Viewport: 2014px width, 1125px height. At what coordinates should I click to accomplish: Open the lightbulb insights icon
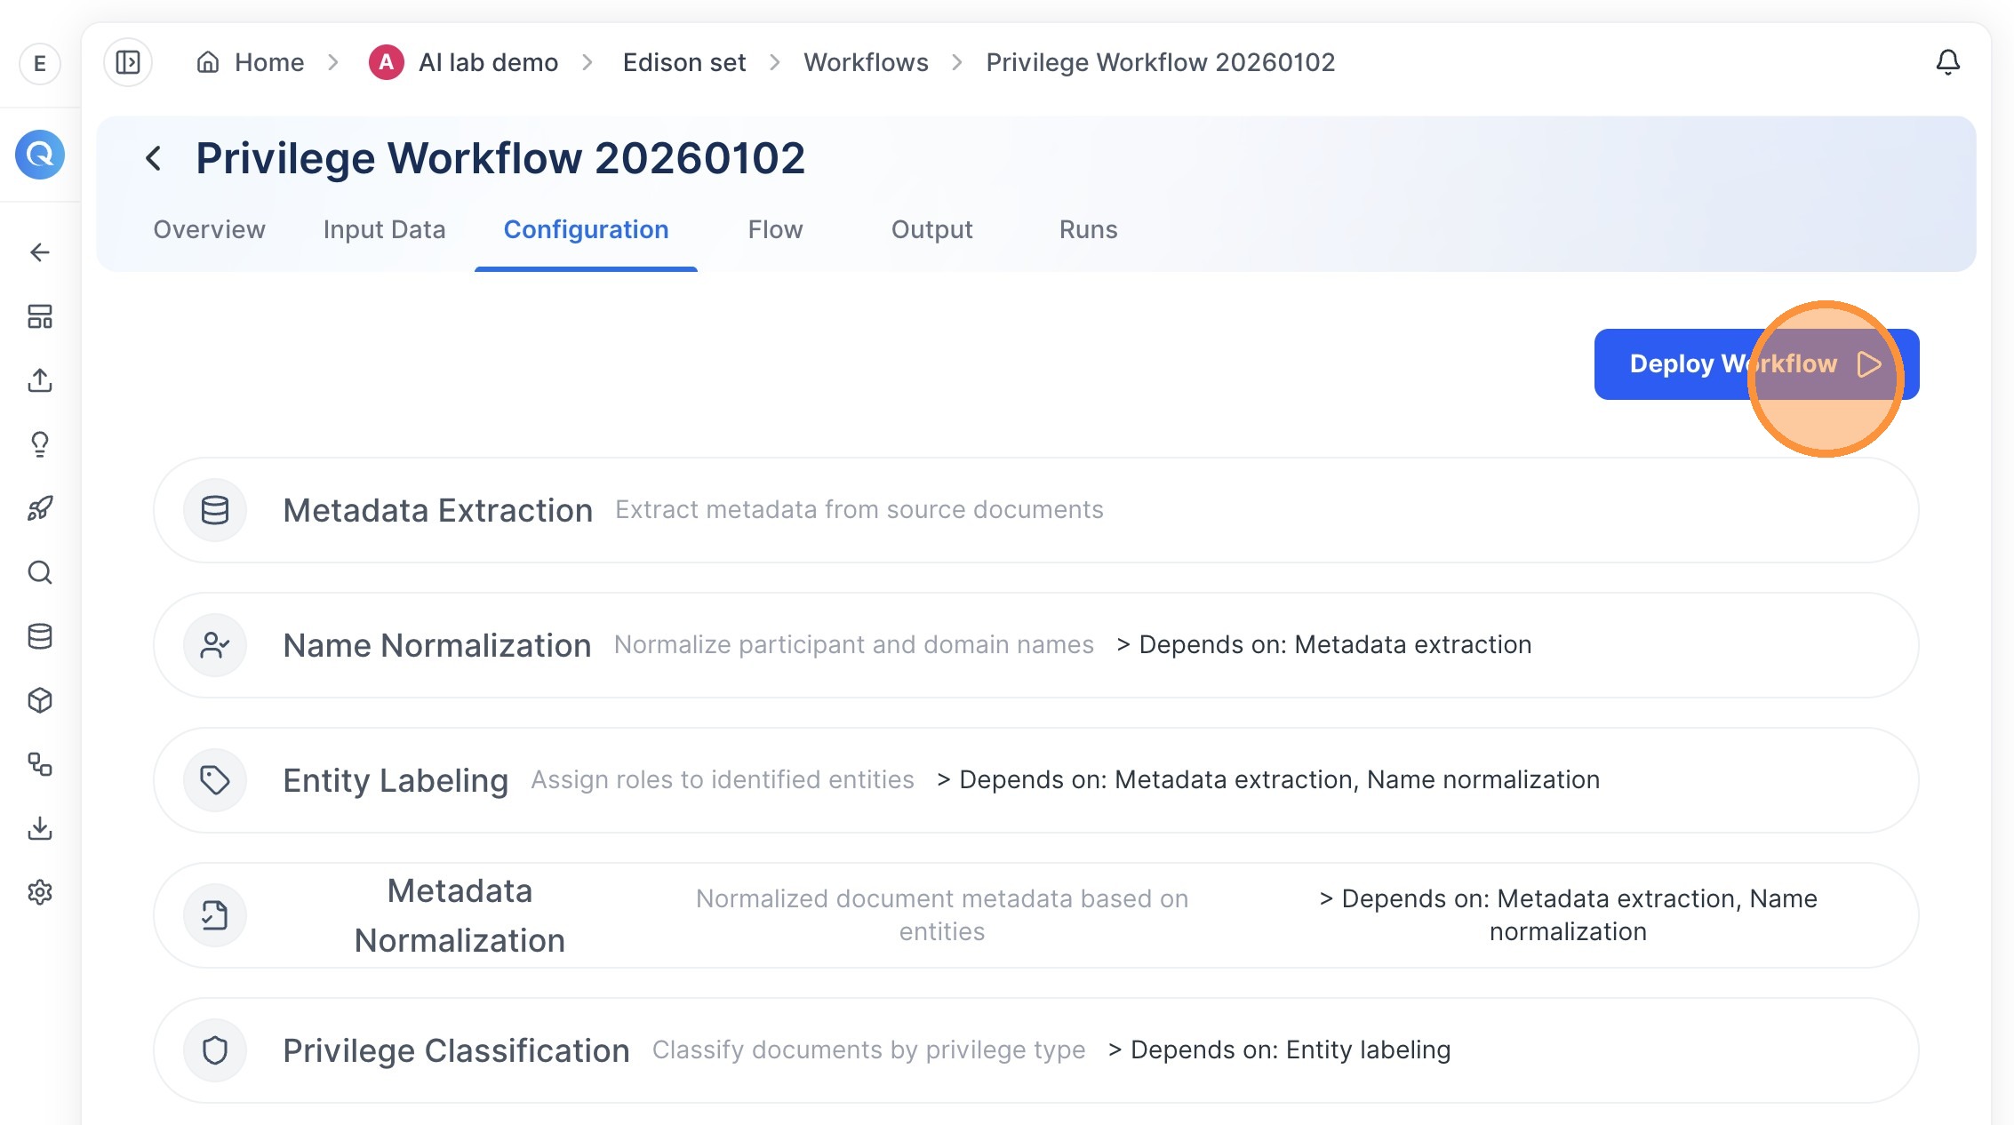(x=40, y=444)
